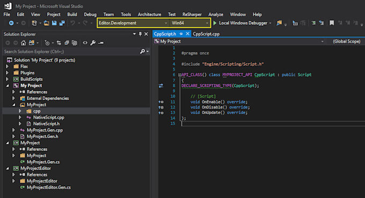
Task: Select MyProject.Gen.h file
Action: coord(42,136)
